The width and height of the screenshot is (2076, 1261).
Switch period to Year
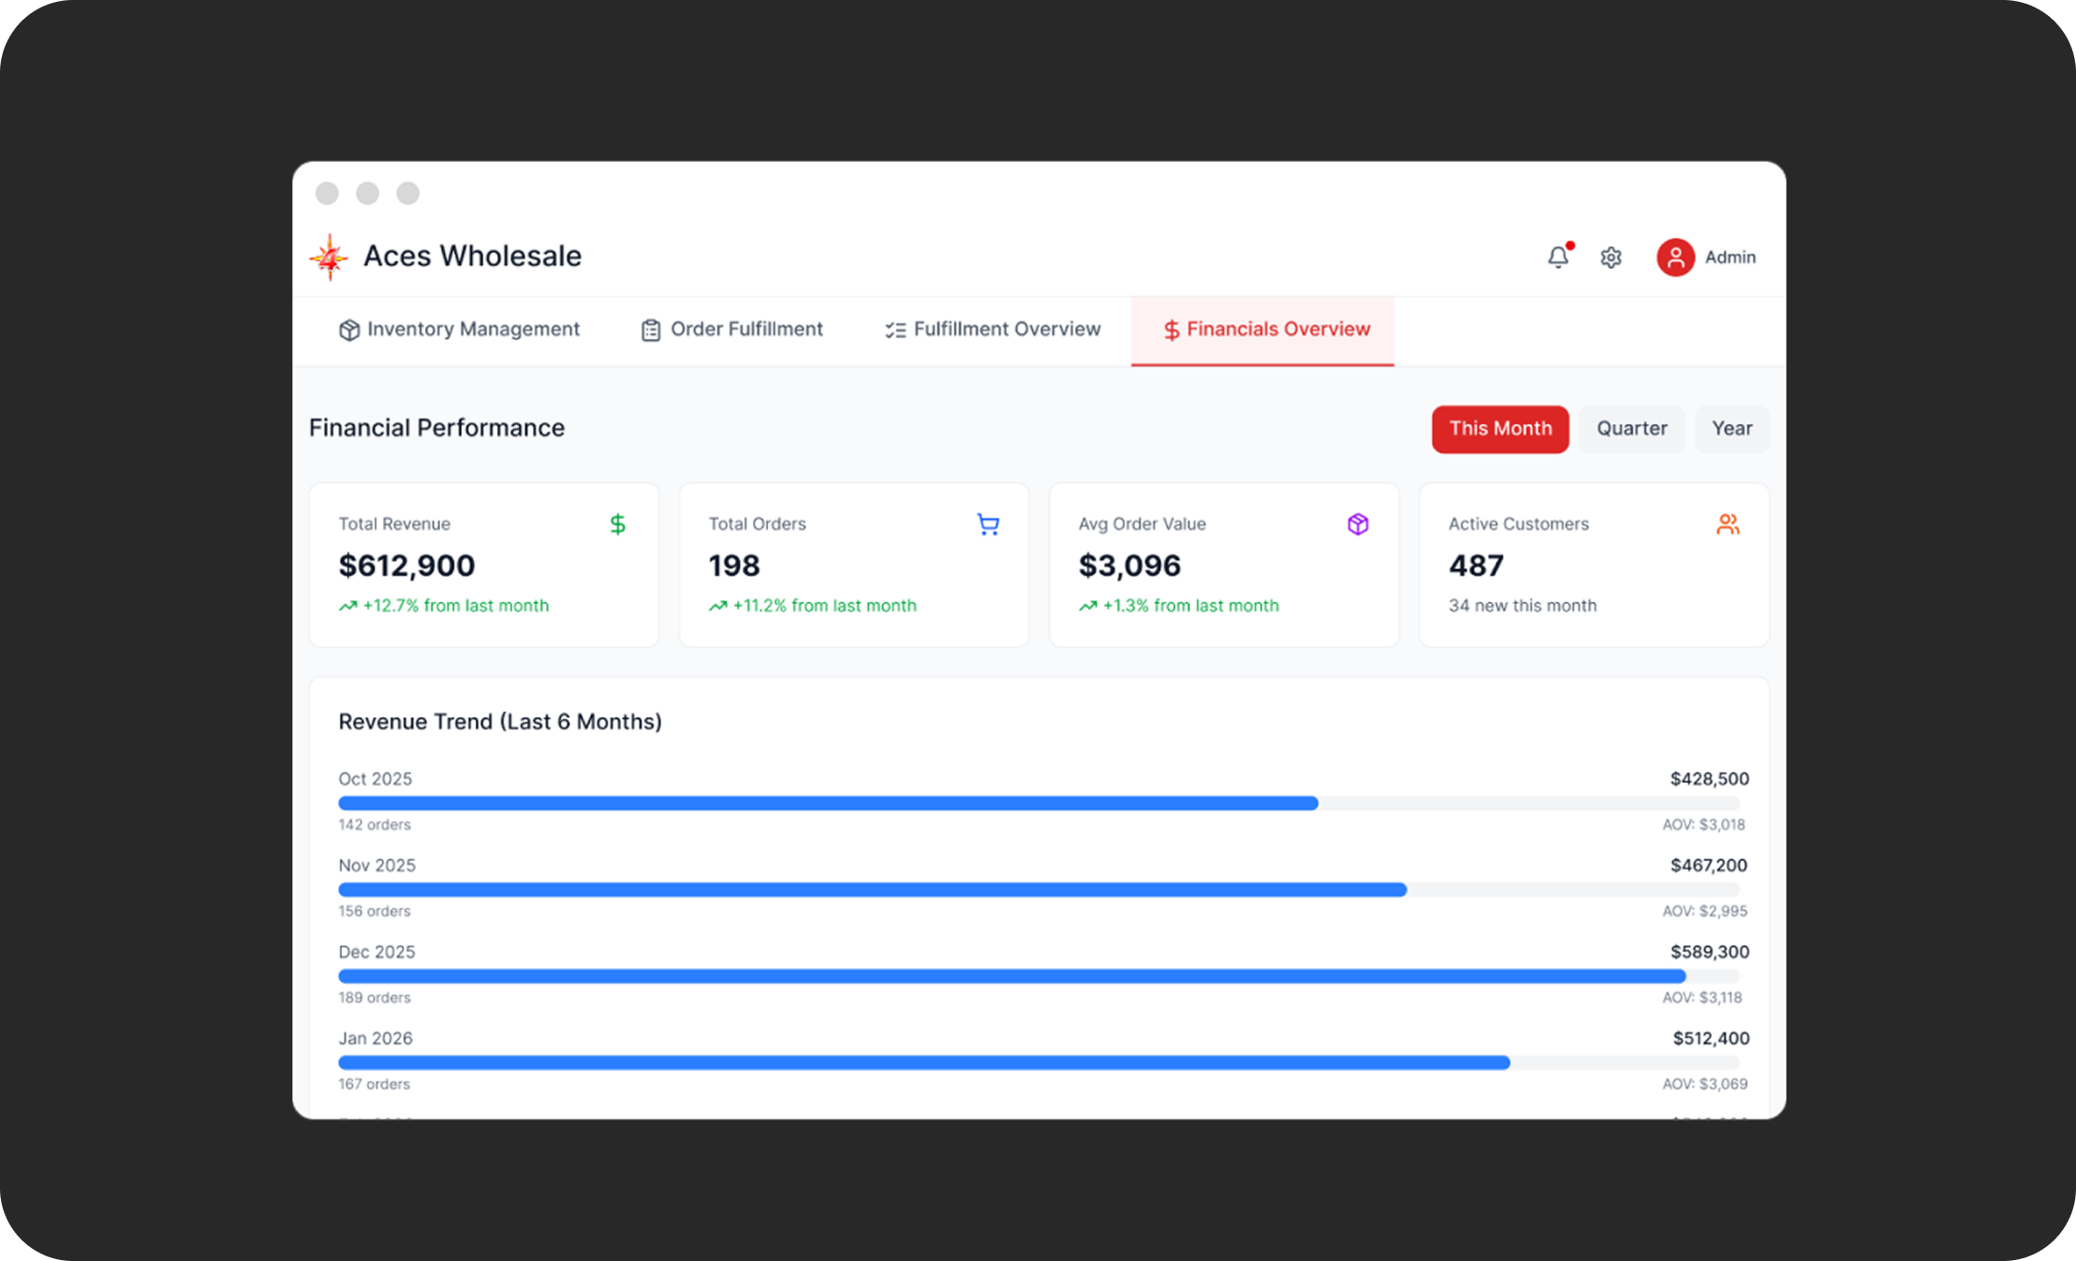1731,429
